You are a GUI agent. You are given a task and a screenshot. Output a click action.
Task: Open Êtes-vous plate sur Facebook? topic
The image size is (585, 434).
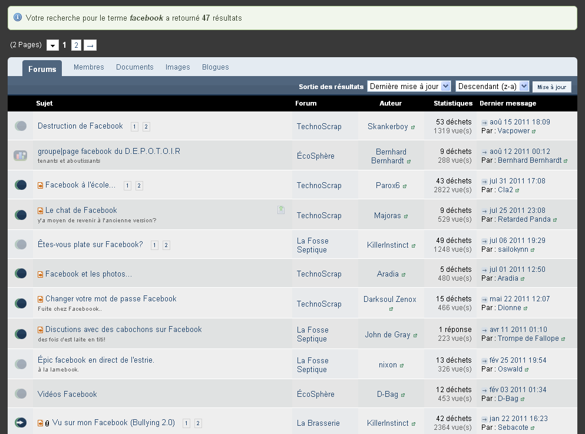(x=90, y=244)
